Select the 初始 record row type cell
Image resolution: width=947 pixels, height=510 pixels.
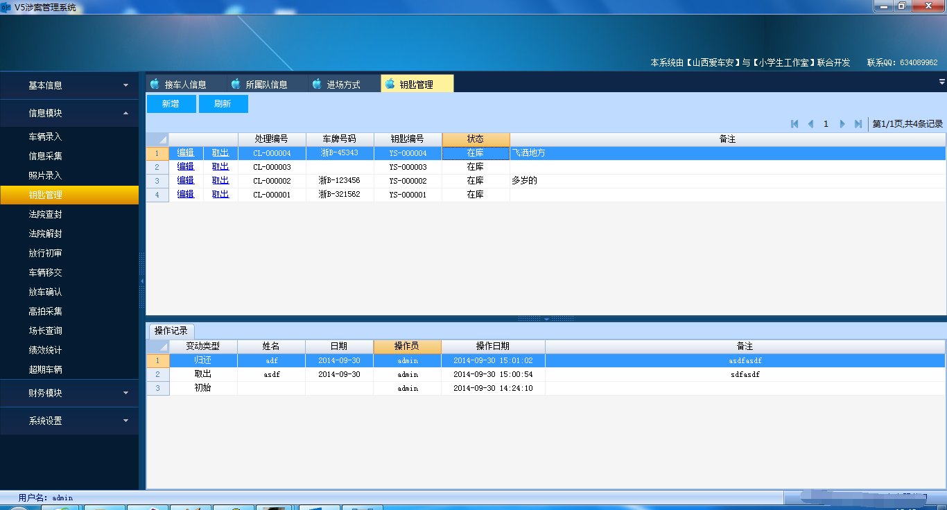203,388
